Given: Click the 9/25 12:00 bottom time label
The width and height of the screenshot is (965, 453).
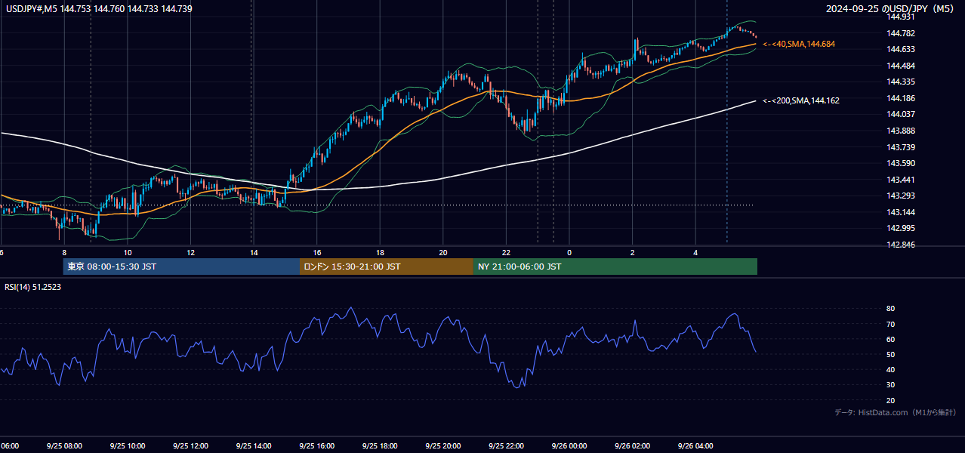Looking at the screenshot, I should click(190, 446).
